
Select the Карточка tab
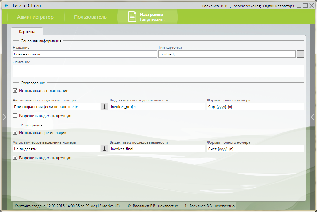point(27,32)
